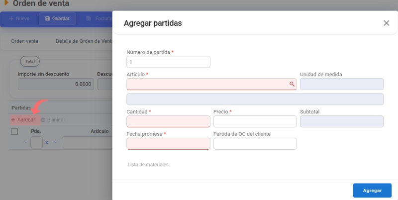The height and width of the screenshot is (200, 398).
Task: Select the Unidad de medida field
Action: click(x=342, y=84)
